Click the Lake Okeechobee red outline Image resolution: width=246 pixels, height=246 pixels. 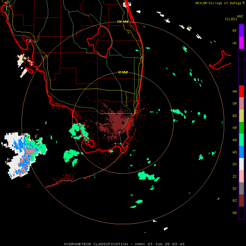[x=100, y=42]
